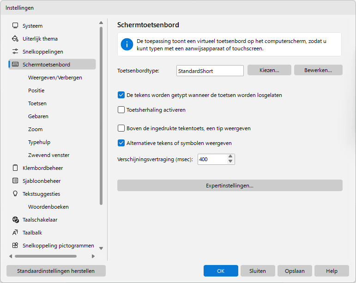The image size is (356, 283).
Task: Click sidebar vertical scrollbar thumb
Action: 101,116
